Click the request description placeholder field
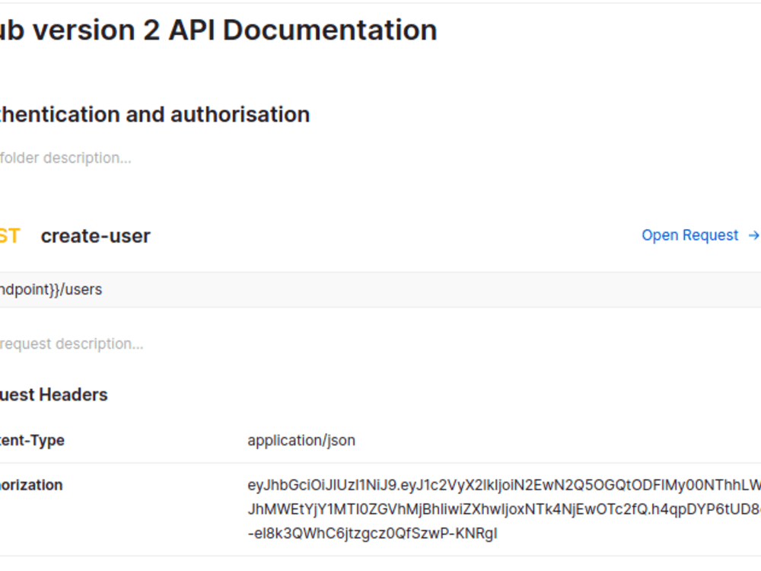 coord(72,343)
